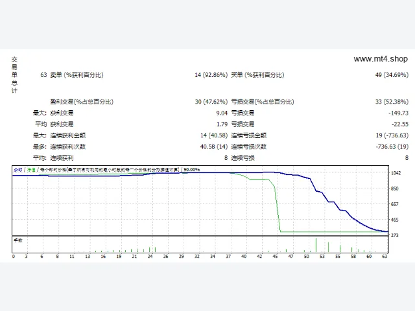
Task: Click the vertical 交易单总计 heading
Action: point(14,75)
